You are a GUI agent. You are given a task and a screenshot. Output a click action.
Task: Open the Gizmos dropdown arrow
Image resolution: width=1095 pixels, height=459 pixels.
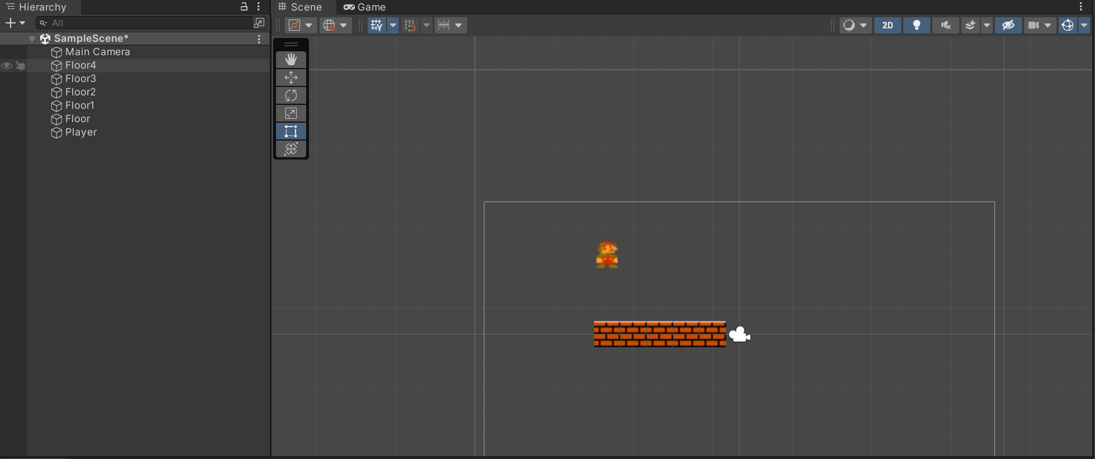[x=1084, y=25]
